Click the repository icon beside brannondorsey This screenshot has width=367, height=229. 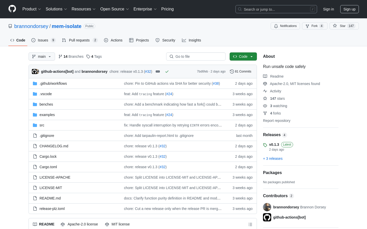point(10,26)
